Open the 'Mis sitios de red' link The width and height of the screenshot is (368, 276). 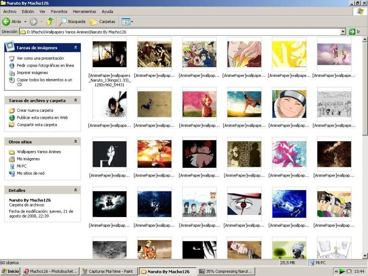30,173
